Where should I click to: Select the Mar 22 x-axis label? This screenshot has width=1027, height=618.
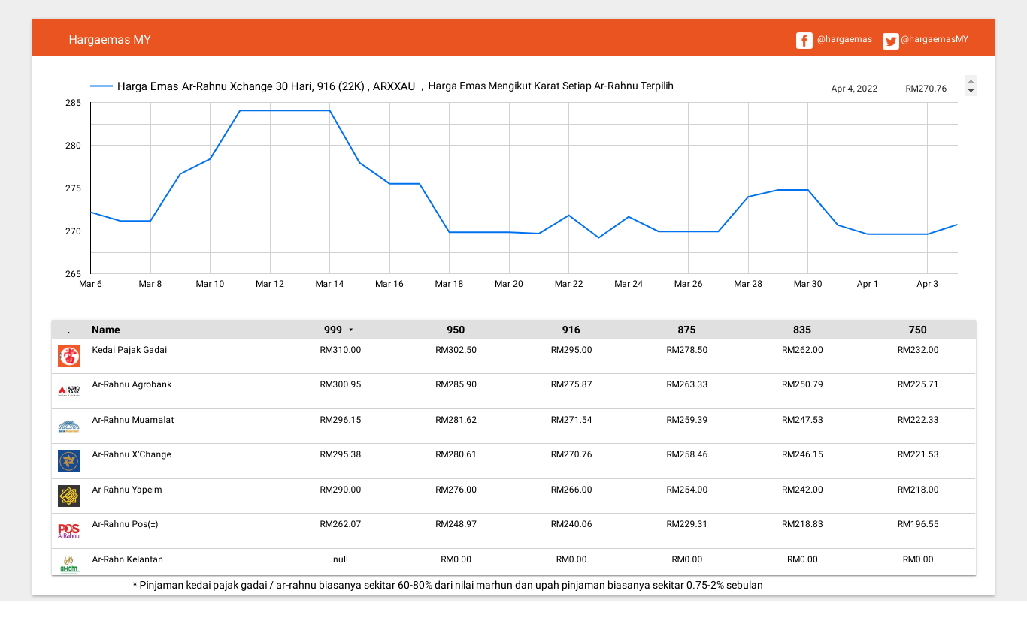568,284
